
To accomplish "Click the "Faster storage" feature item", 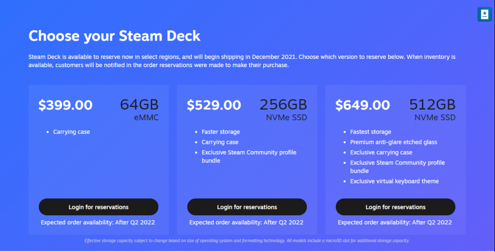I will pos(220,132).
